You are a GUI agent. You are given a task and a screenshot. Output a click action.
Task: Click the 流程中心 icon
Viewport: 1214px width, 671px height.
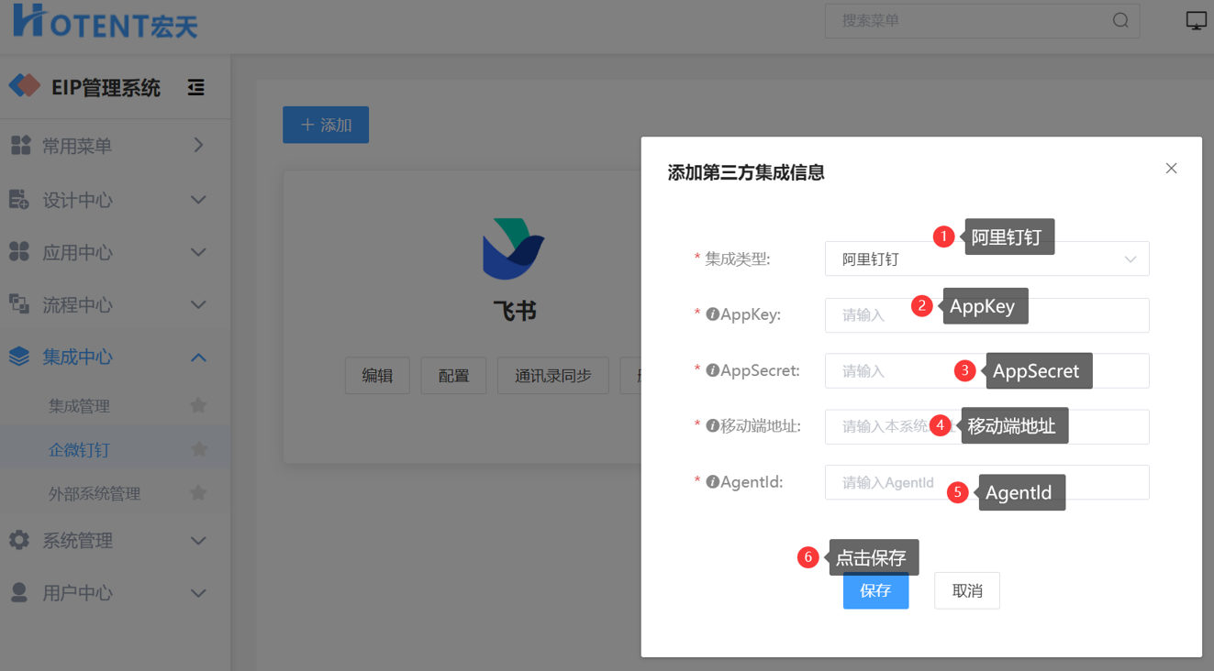click(19, 304)
